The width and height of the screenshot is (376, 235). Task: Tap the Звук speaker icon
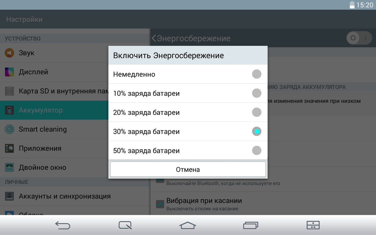pos(9,53)
